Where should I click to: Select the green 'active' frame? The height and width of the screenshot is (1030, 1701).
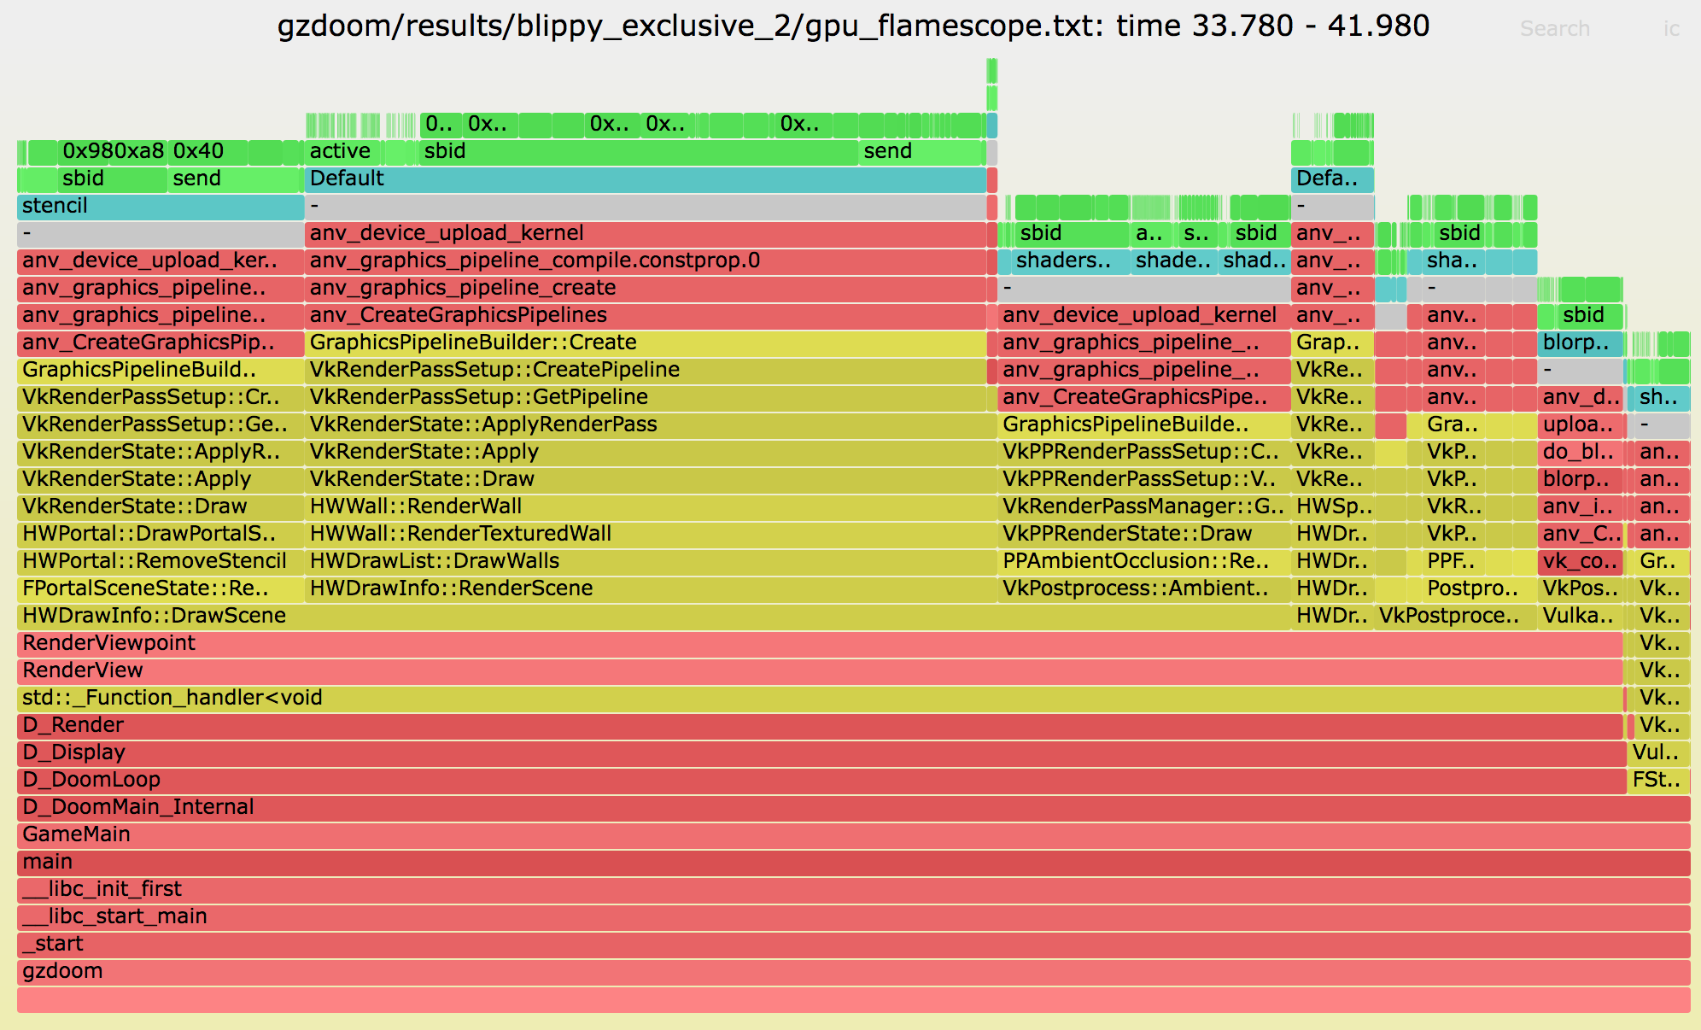(342, 151)
